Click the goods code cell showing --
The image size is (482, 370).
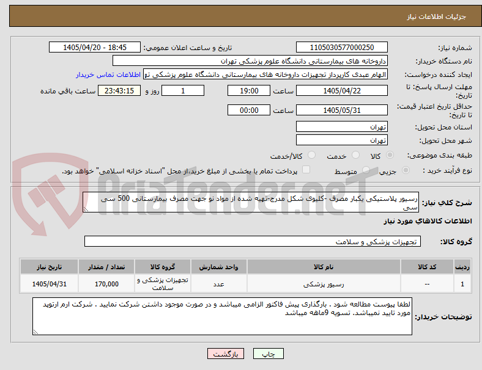pyautogui.click(x=427, y=284)
